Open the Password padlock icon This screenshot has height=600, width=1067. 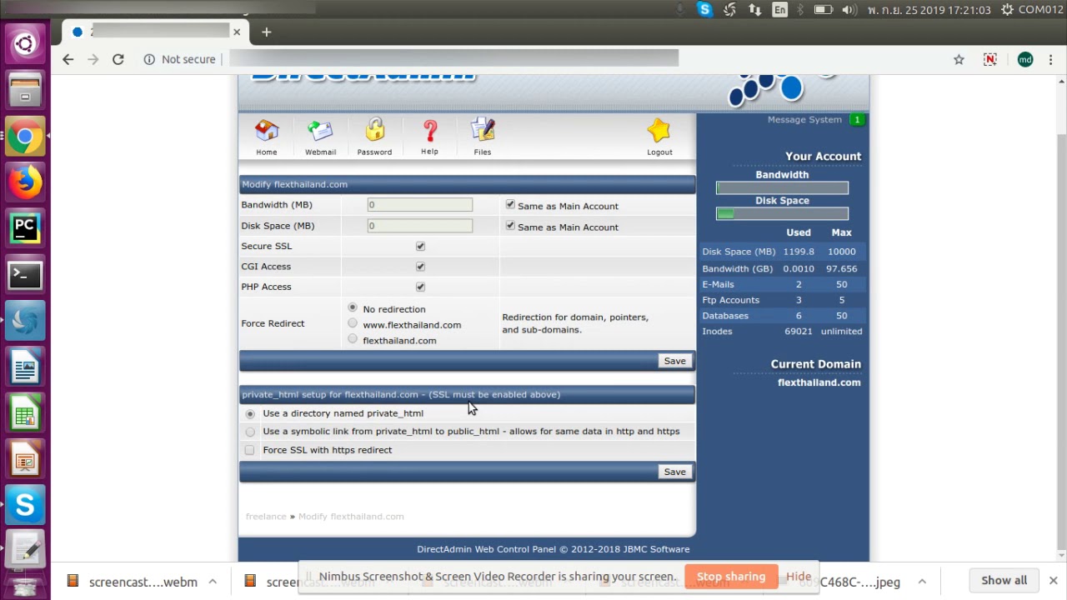(x=374, y=137)
